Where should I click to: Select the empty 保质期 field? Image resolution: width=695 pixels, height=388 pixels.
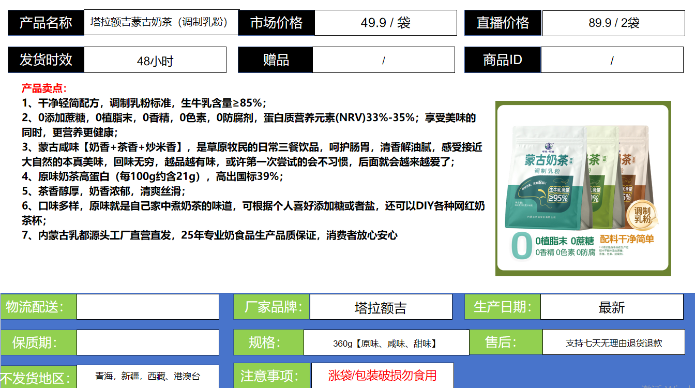tap(147, 342)
